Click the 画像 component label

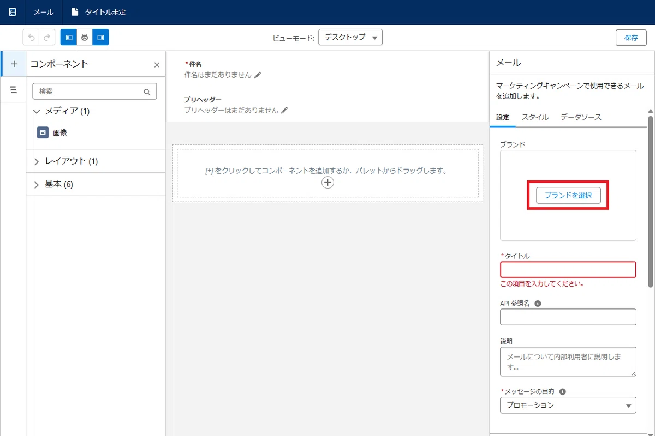[60, 132]
